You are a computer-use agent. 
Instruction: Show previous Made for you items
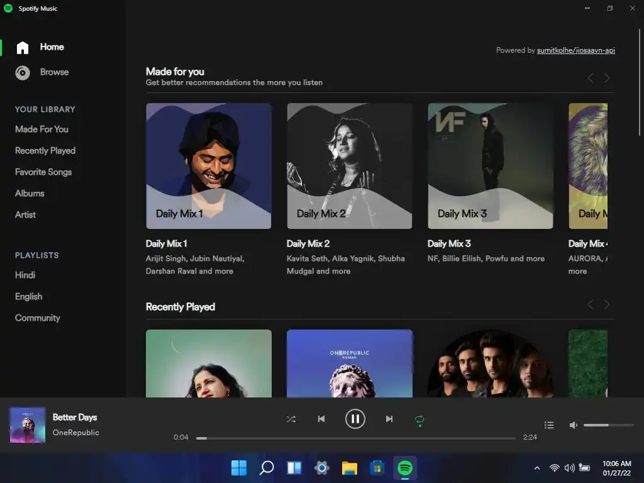590,78
